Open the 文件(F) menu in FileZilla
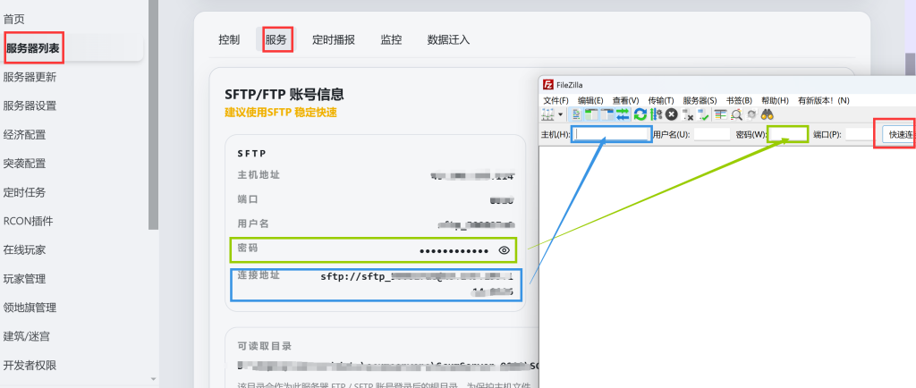The width and height of the screenshot is (916, 388). [556, 100]
